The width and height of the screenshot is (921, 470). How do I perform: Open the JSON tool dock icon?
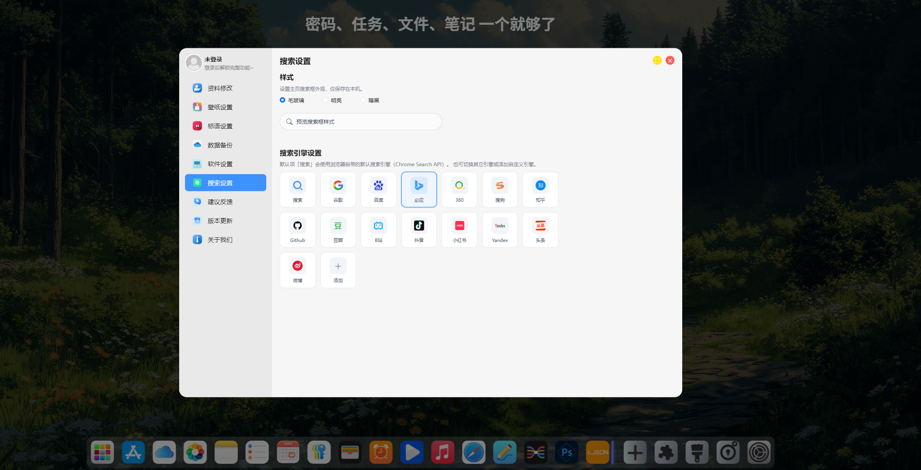597,452
